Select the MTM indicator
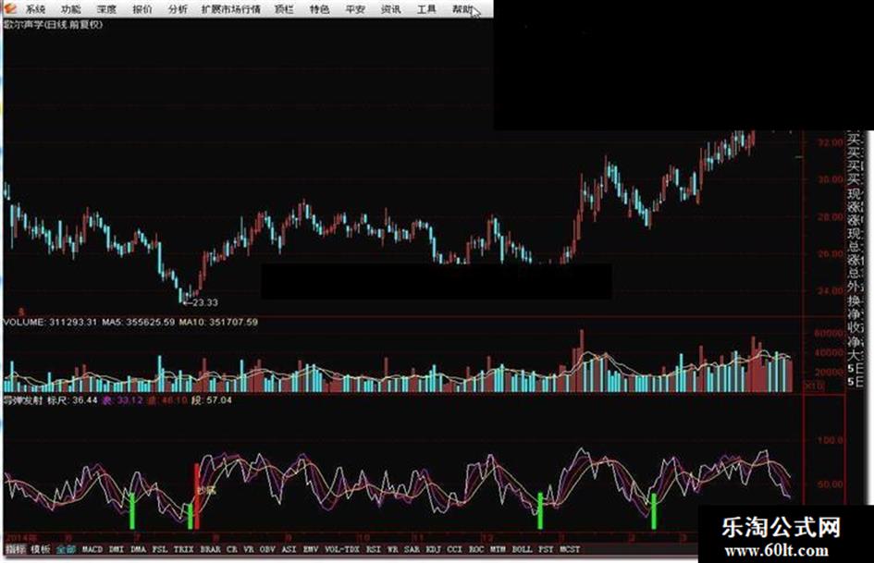Image resolution: width=874 pixels, height=563 pixels. [x=498, y=549]
